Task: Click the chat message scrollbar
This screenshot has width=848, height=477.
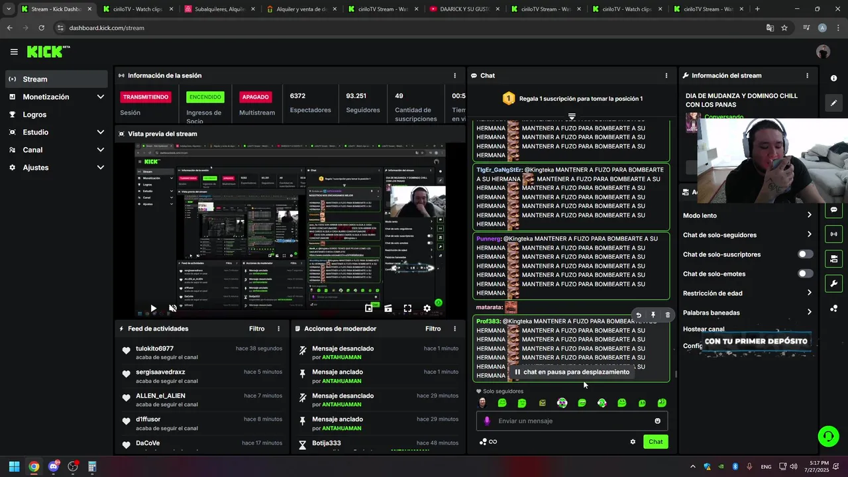Action: pos(676,374)
